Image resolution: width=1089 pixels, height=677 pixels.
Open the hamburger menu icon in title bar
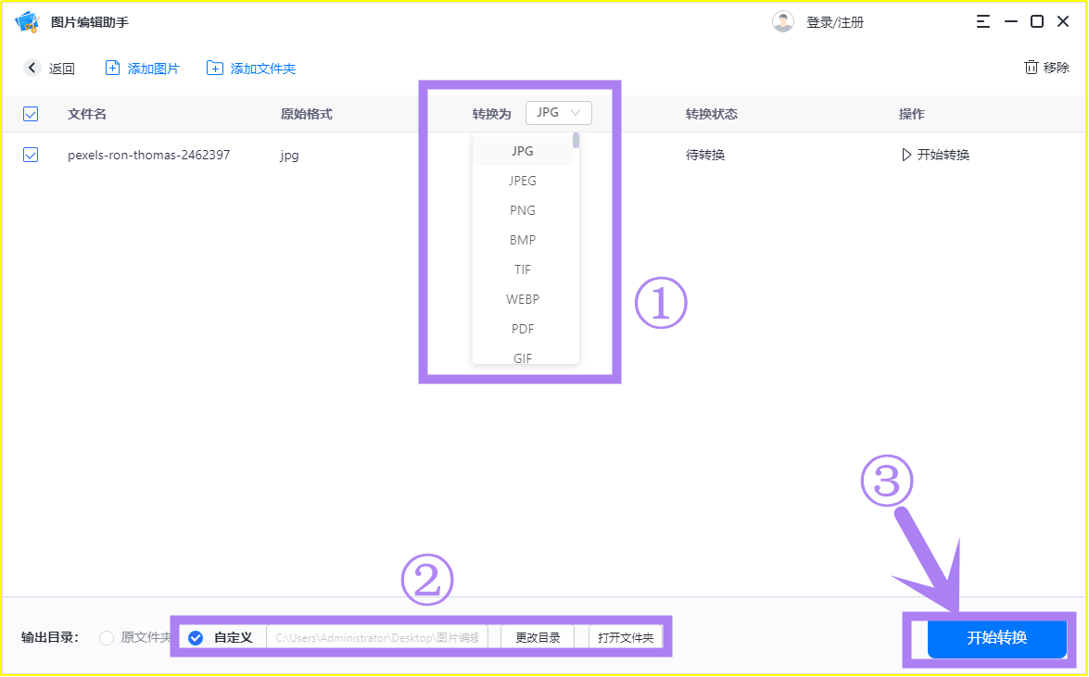point(982,21)
